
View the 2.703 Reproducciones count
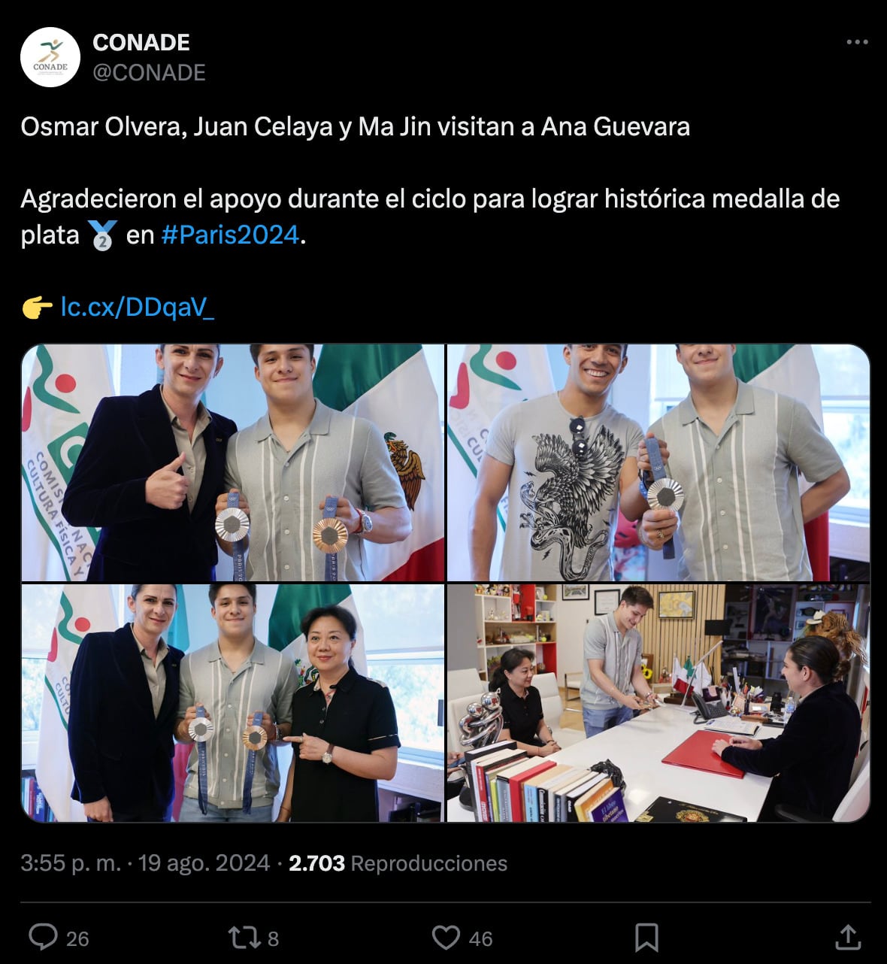pos(398,862)
